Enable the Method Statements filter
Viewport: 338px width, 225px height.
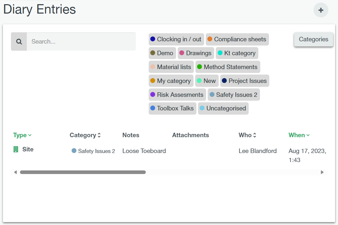coord(228,67)
